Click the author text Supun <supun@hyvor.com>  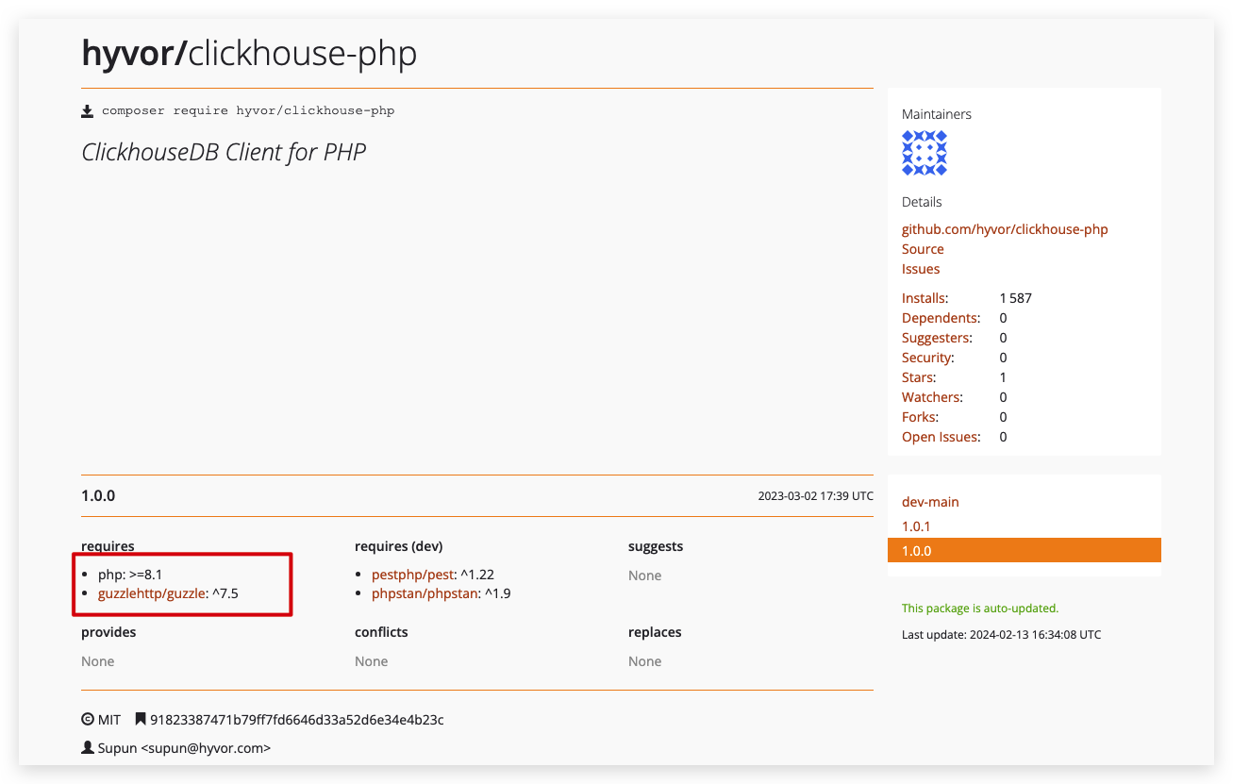[184, 748]
